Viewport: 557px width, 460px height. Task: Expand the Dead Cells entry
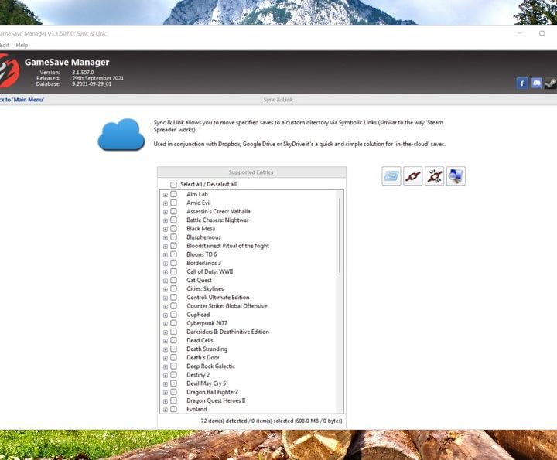coord(166,341)
